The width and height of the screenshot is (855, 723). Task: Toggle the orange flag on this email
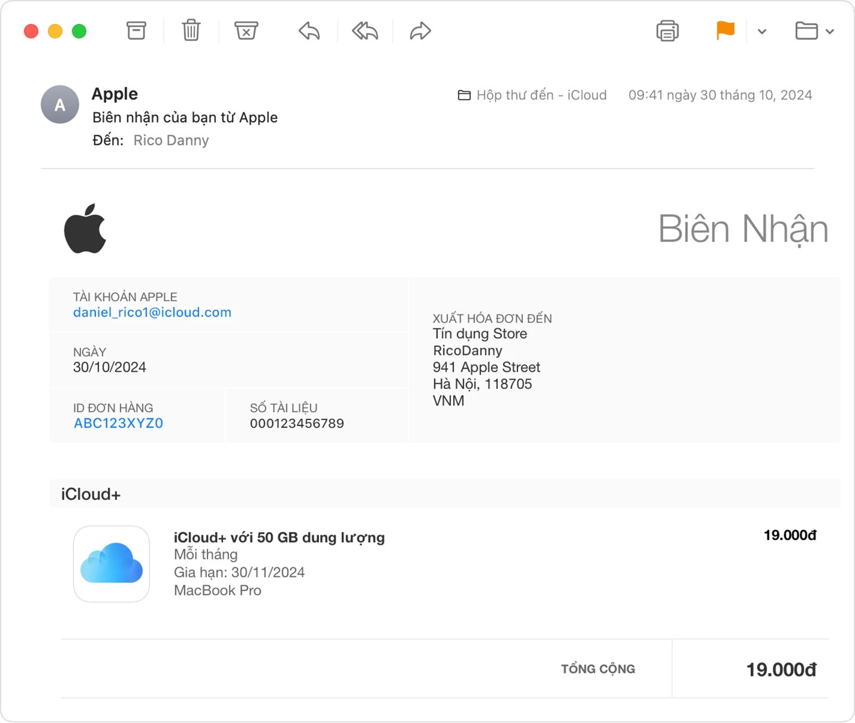(725, 30)
